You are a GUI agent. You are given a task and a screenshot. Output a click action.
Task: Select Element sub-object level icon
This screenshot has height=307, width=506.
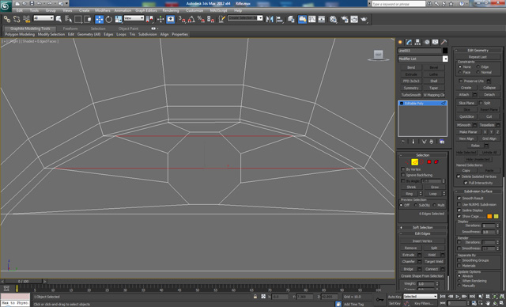click(436, 161)
